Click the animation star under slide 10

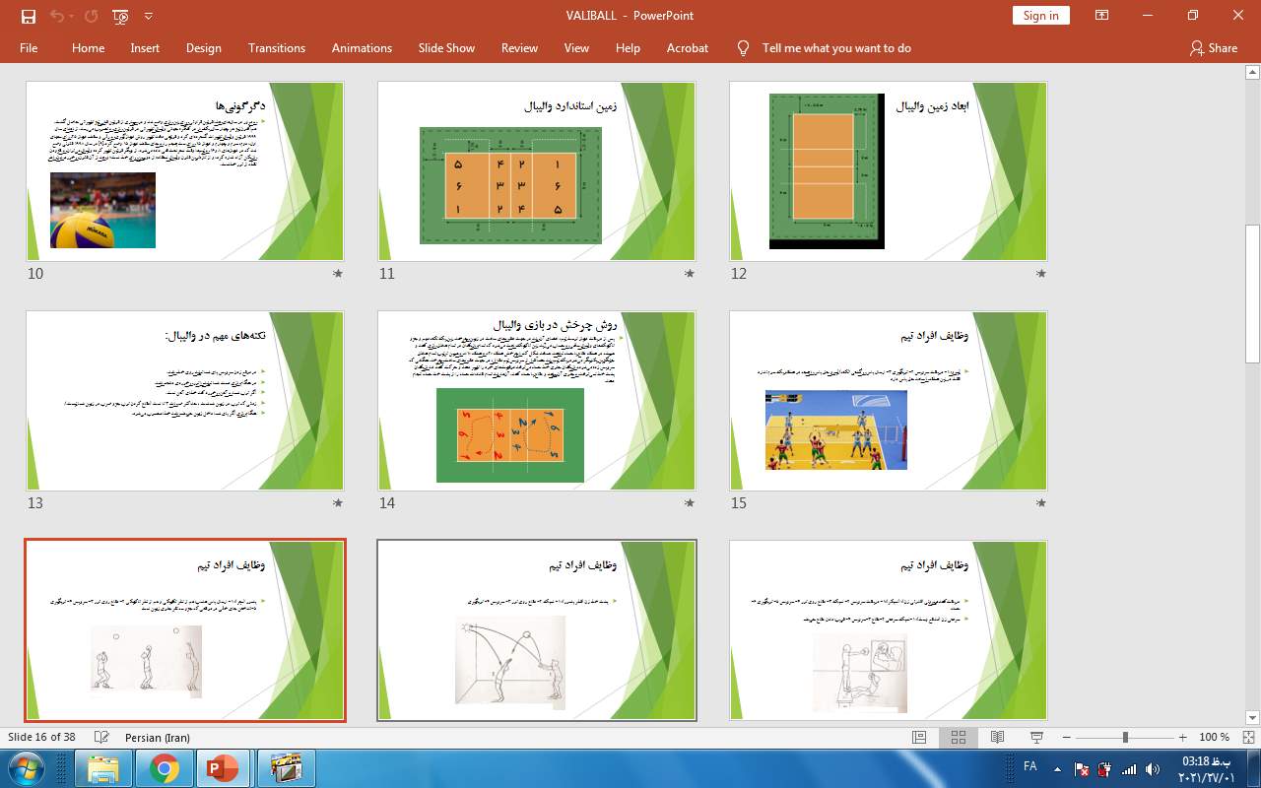coord(338,274)
